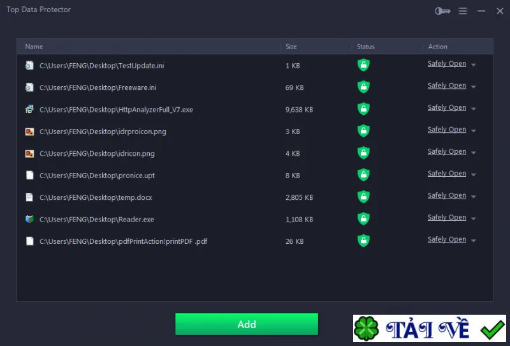Screen dimensions: 510x346
Task: Click Safely Open for idricon.png
Action: [447, 151]
